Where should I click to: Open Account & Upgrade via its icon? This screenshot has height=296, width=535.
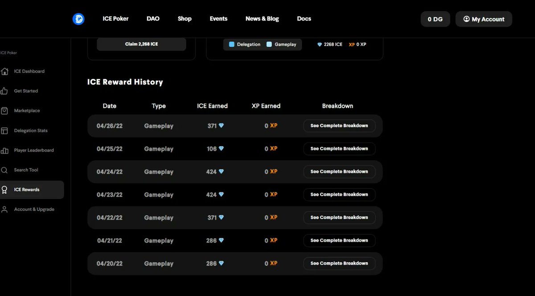click(x=5, y=209)
